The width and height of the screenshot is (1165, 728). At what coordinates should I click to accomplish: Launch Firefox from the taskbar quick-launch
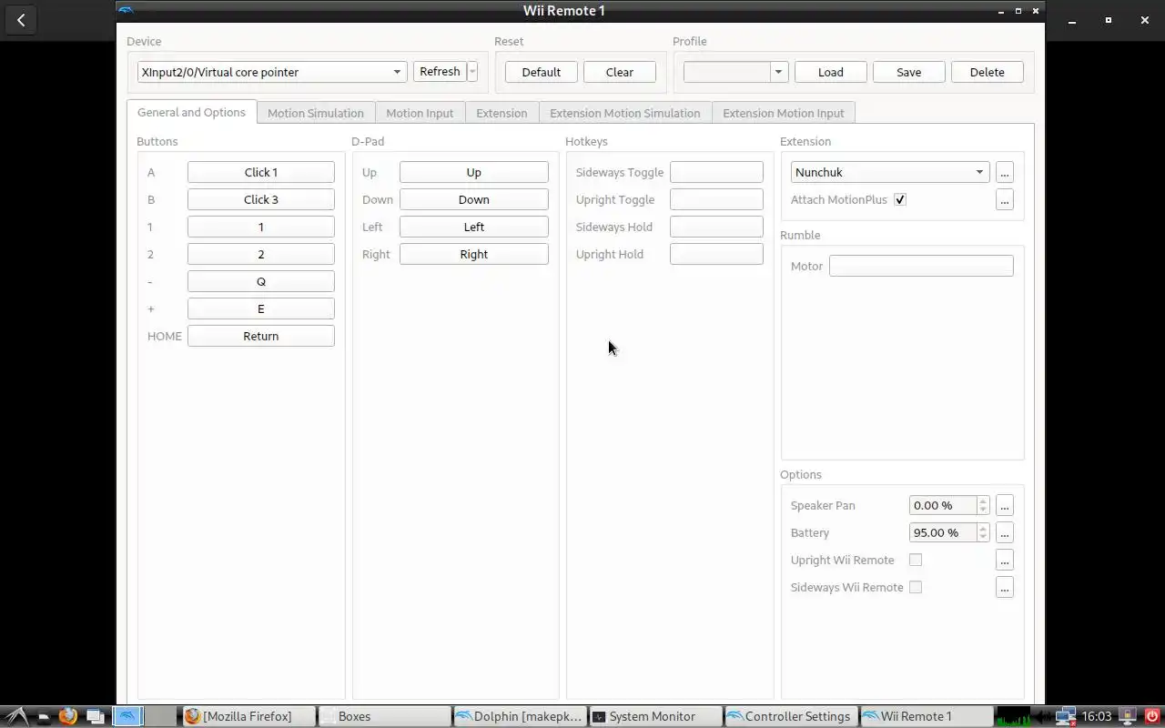point(67,716)
